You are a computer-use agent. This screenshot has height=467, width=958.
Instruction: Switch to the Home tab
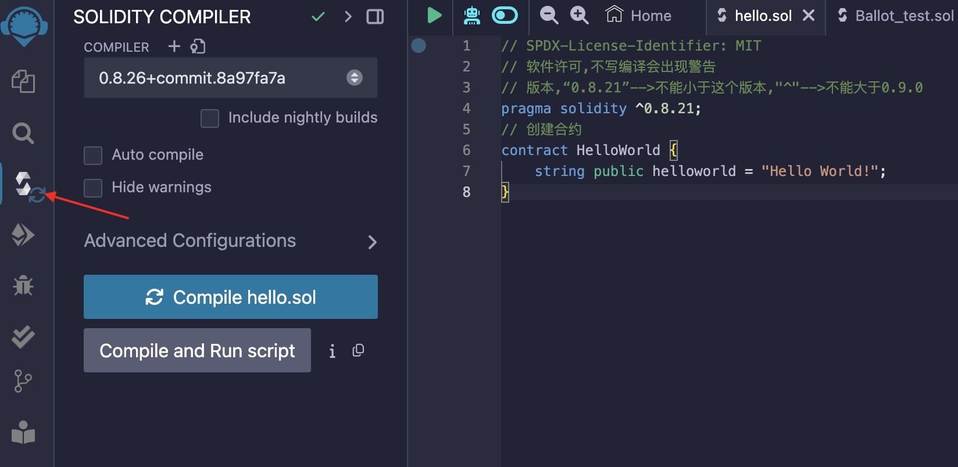click(638, 16)
